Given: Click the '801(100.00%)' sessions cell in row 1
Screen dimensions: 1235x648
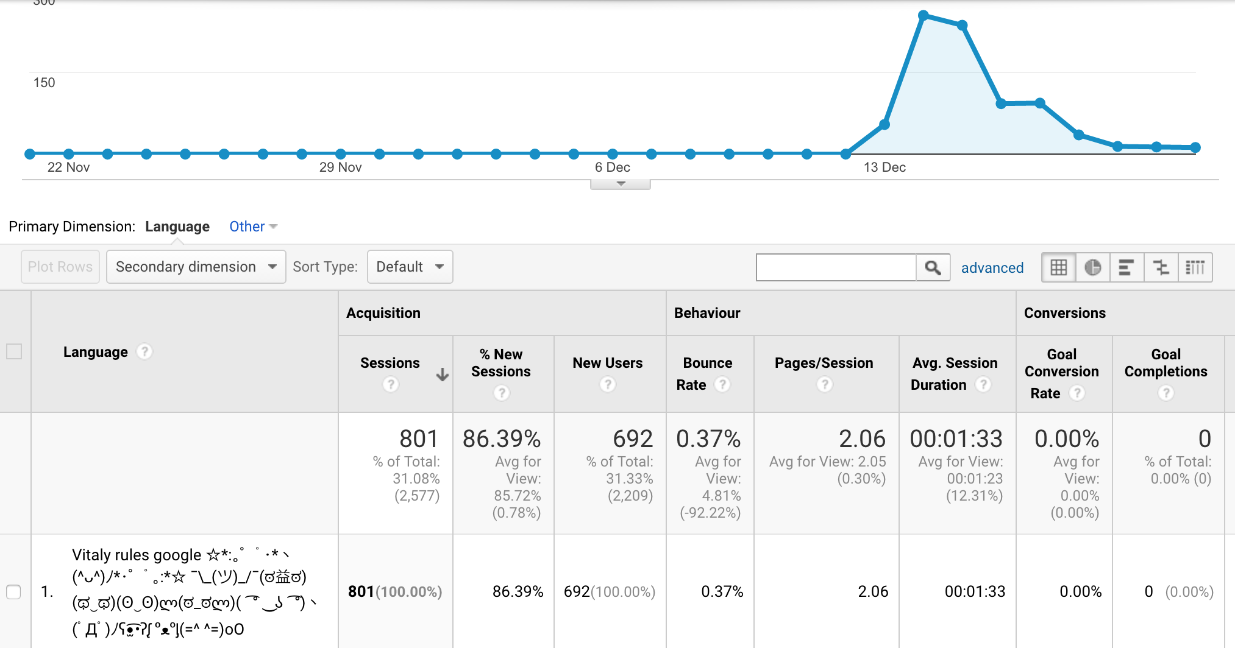Looking at the screenshot, I should click(395, 591).
